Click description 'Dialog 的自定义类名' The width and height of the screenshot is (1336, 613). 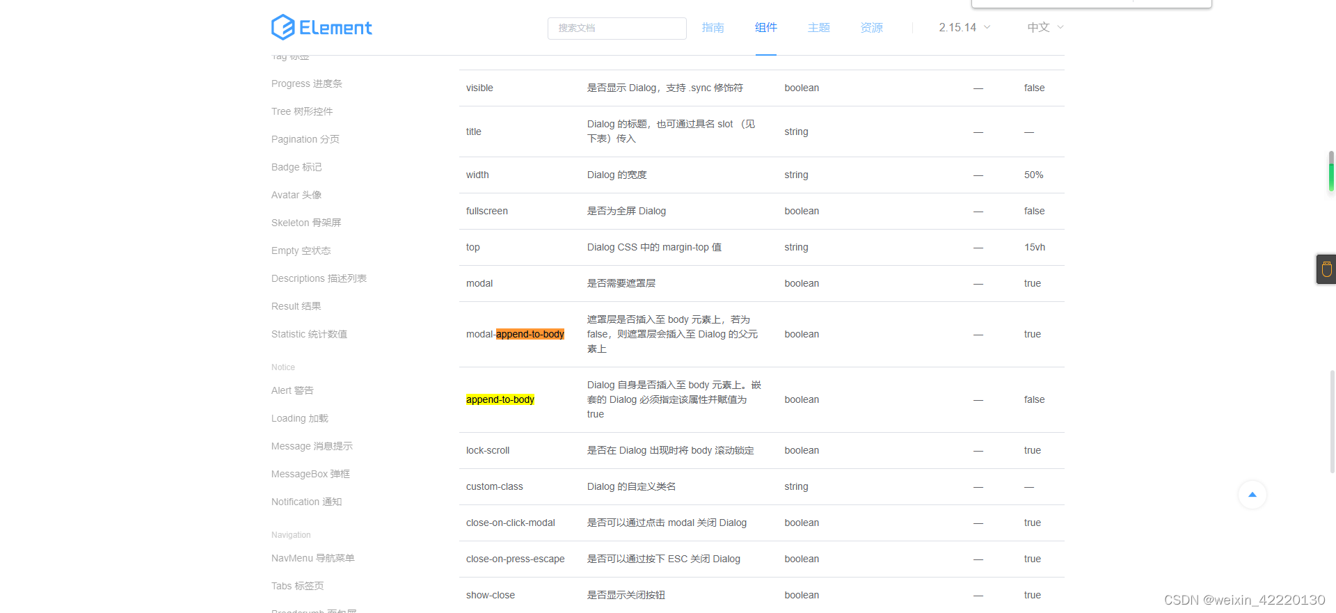(x=631, y=486)
